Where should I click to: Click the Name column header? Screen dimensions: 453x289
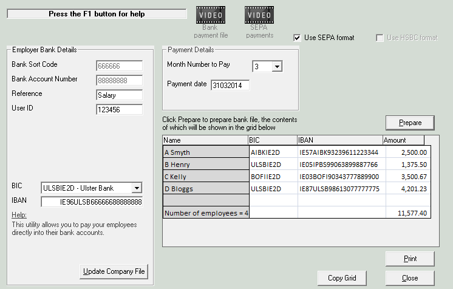tap(205, 140)
